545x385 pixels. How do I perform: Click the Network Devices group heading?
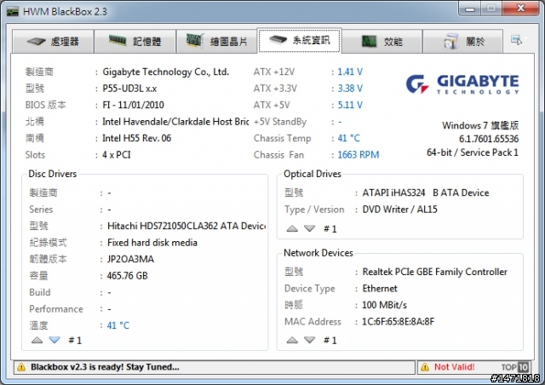[x=318, y=253]
